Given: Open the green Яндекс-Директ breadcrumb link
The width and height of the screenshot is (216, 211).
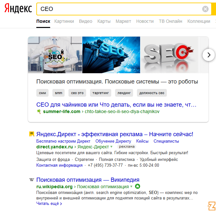Looking at the screenshot, I should (93, 147).
